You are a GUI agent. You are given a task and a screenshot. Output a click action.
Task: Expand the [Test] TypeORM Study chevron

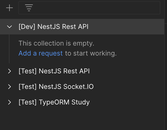(9, 102)
